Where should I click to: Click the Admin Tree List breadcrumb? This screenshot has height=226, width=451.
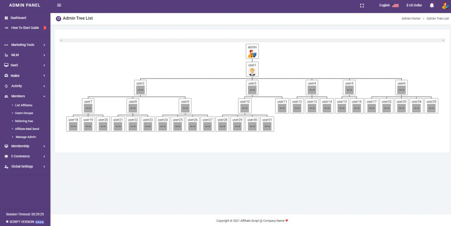point(438,18)
